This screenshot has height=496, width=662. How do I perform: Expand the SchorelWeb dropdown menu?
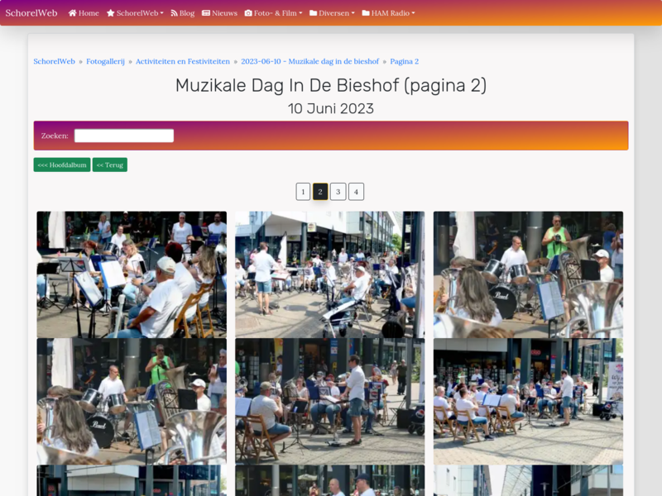[135, 13]
